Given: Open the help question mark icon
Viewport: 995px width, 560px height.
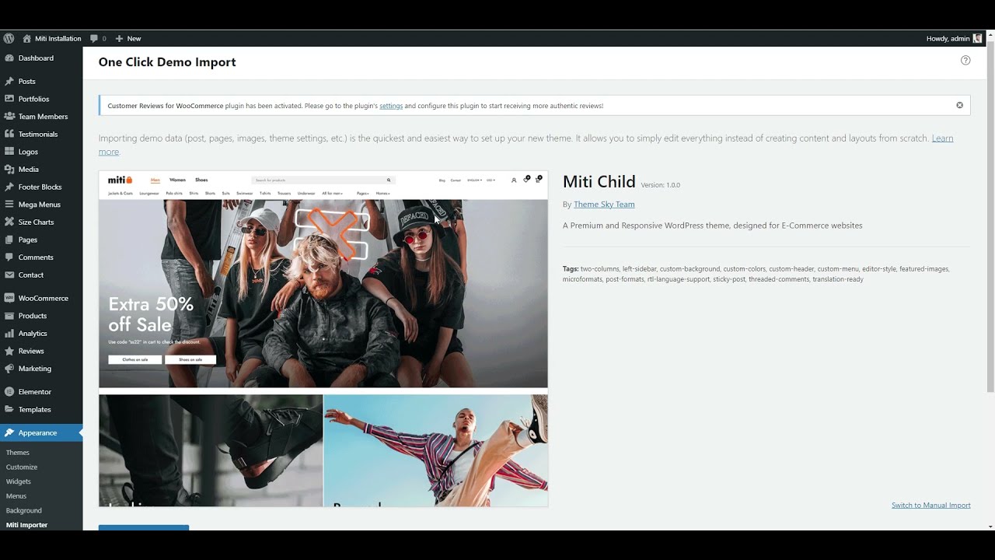Looking at the screenshot, I should [965, 60].
